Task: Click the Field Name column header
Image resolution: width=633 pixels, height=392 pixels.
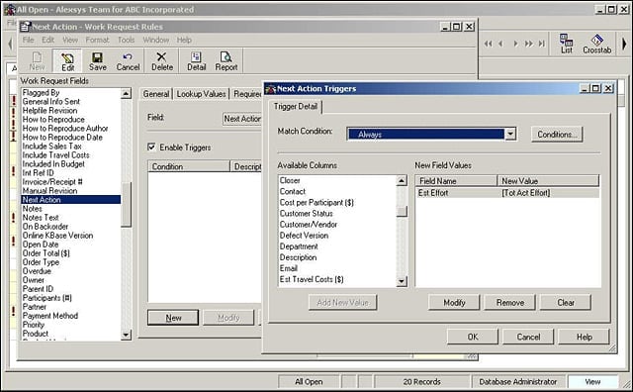Action: point(456,181)
